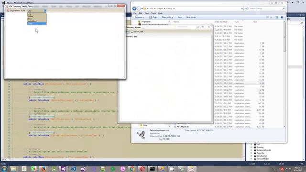Open the Windows Start button
Image resolution: width=306 pixels, height=172 pixels.
point(4,169)
